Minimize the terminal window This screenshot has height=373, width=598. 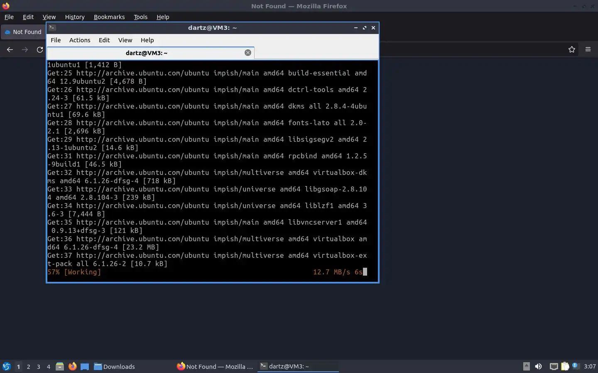(x=356, y=28)
